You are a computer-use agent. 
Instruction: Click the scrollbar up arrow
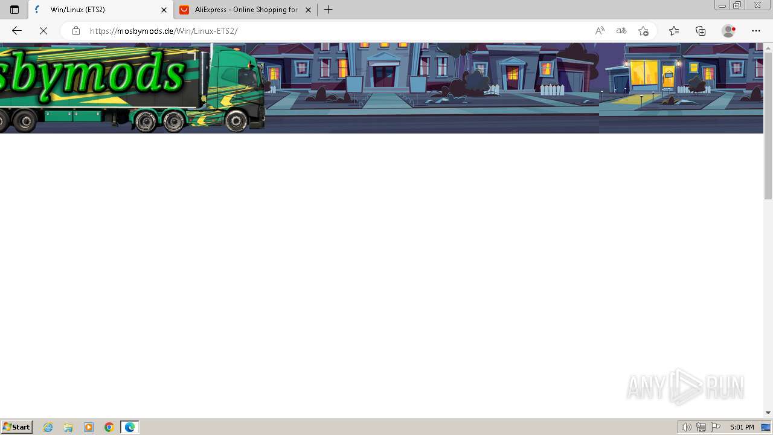tap(768, 47)
